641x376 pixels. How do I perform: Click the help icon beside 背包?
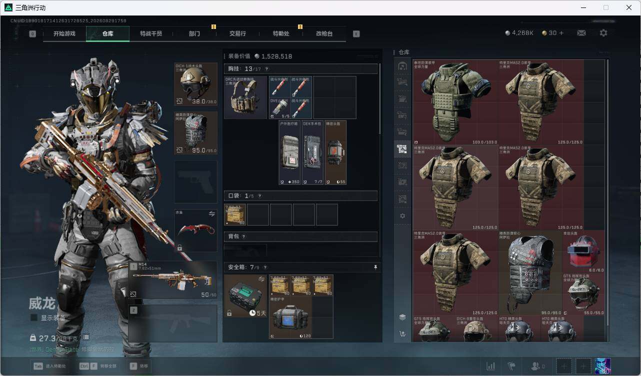tap(244, 236)
